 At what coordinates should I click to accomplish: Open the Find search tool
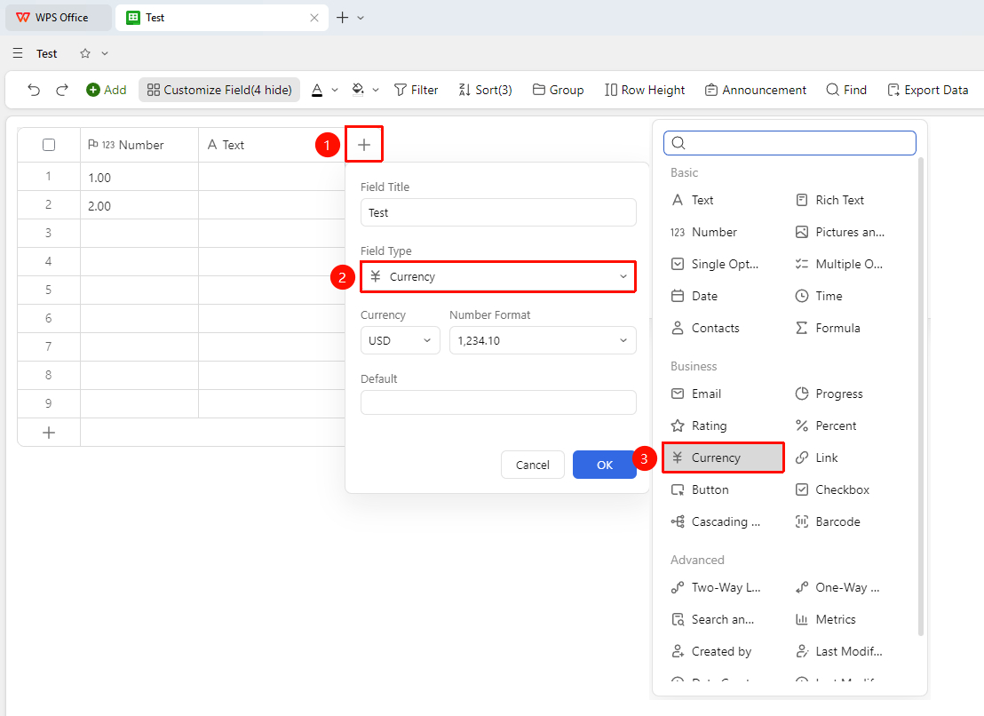pos(846,90)
